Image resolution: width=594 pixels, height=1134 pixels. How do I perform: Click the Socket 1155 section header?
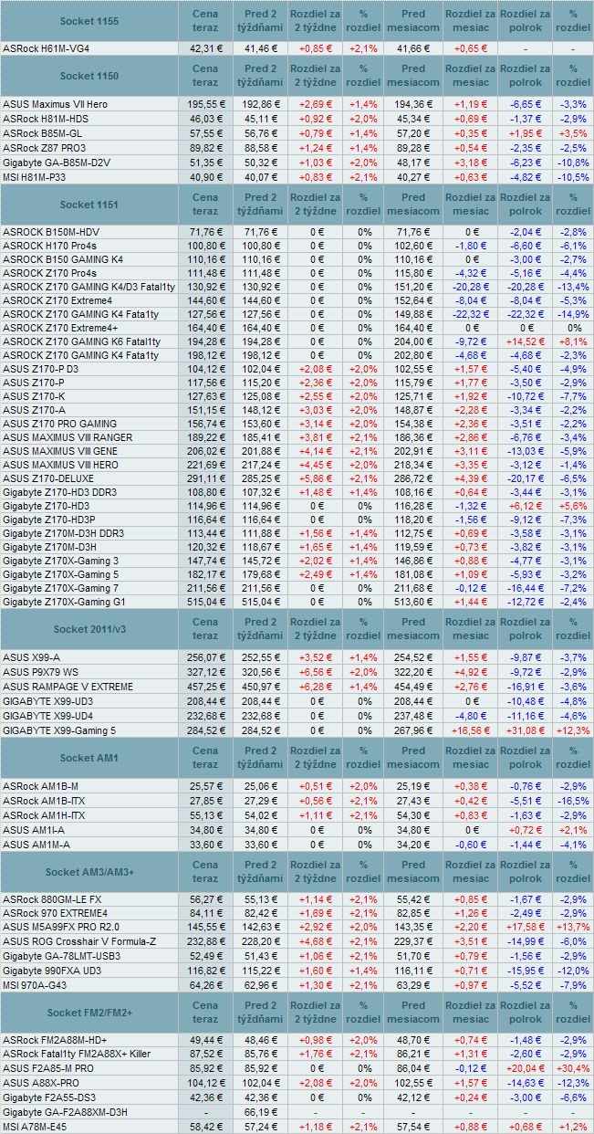pyautogui.click(x=89, y=20)
